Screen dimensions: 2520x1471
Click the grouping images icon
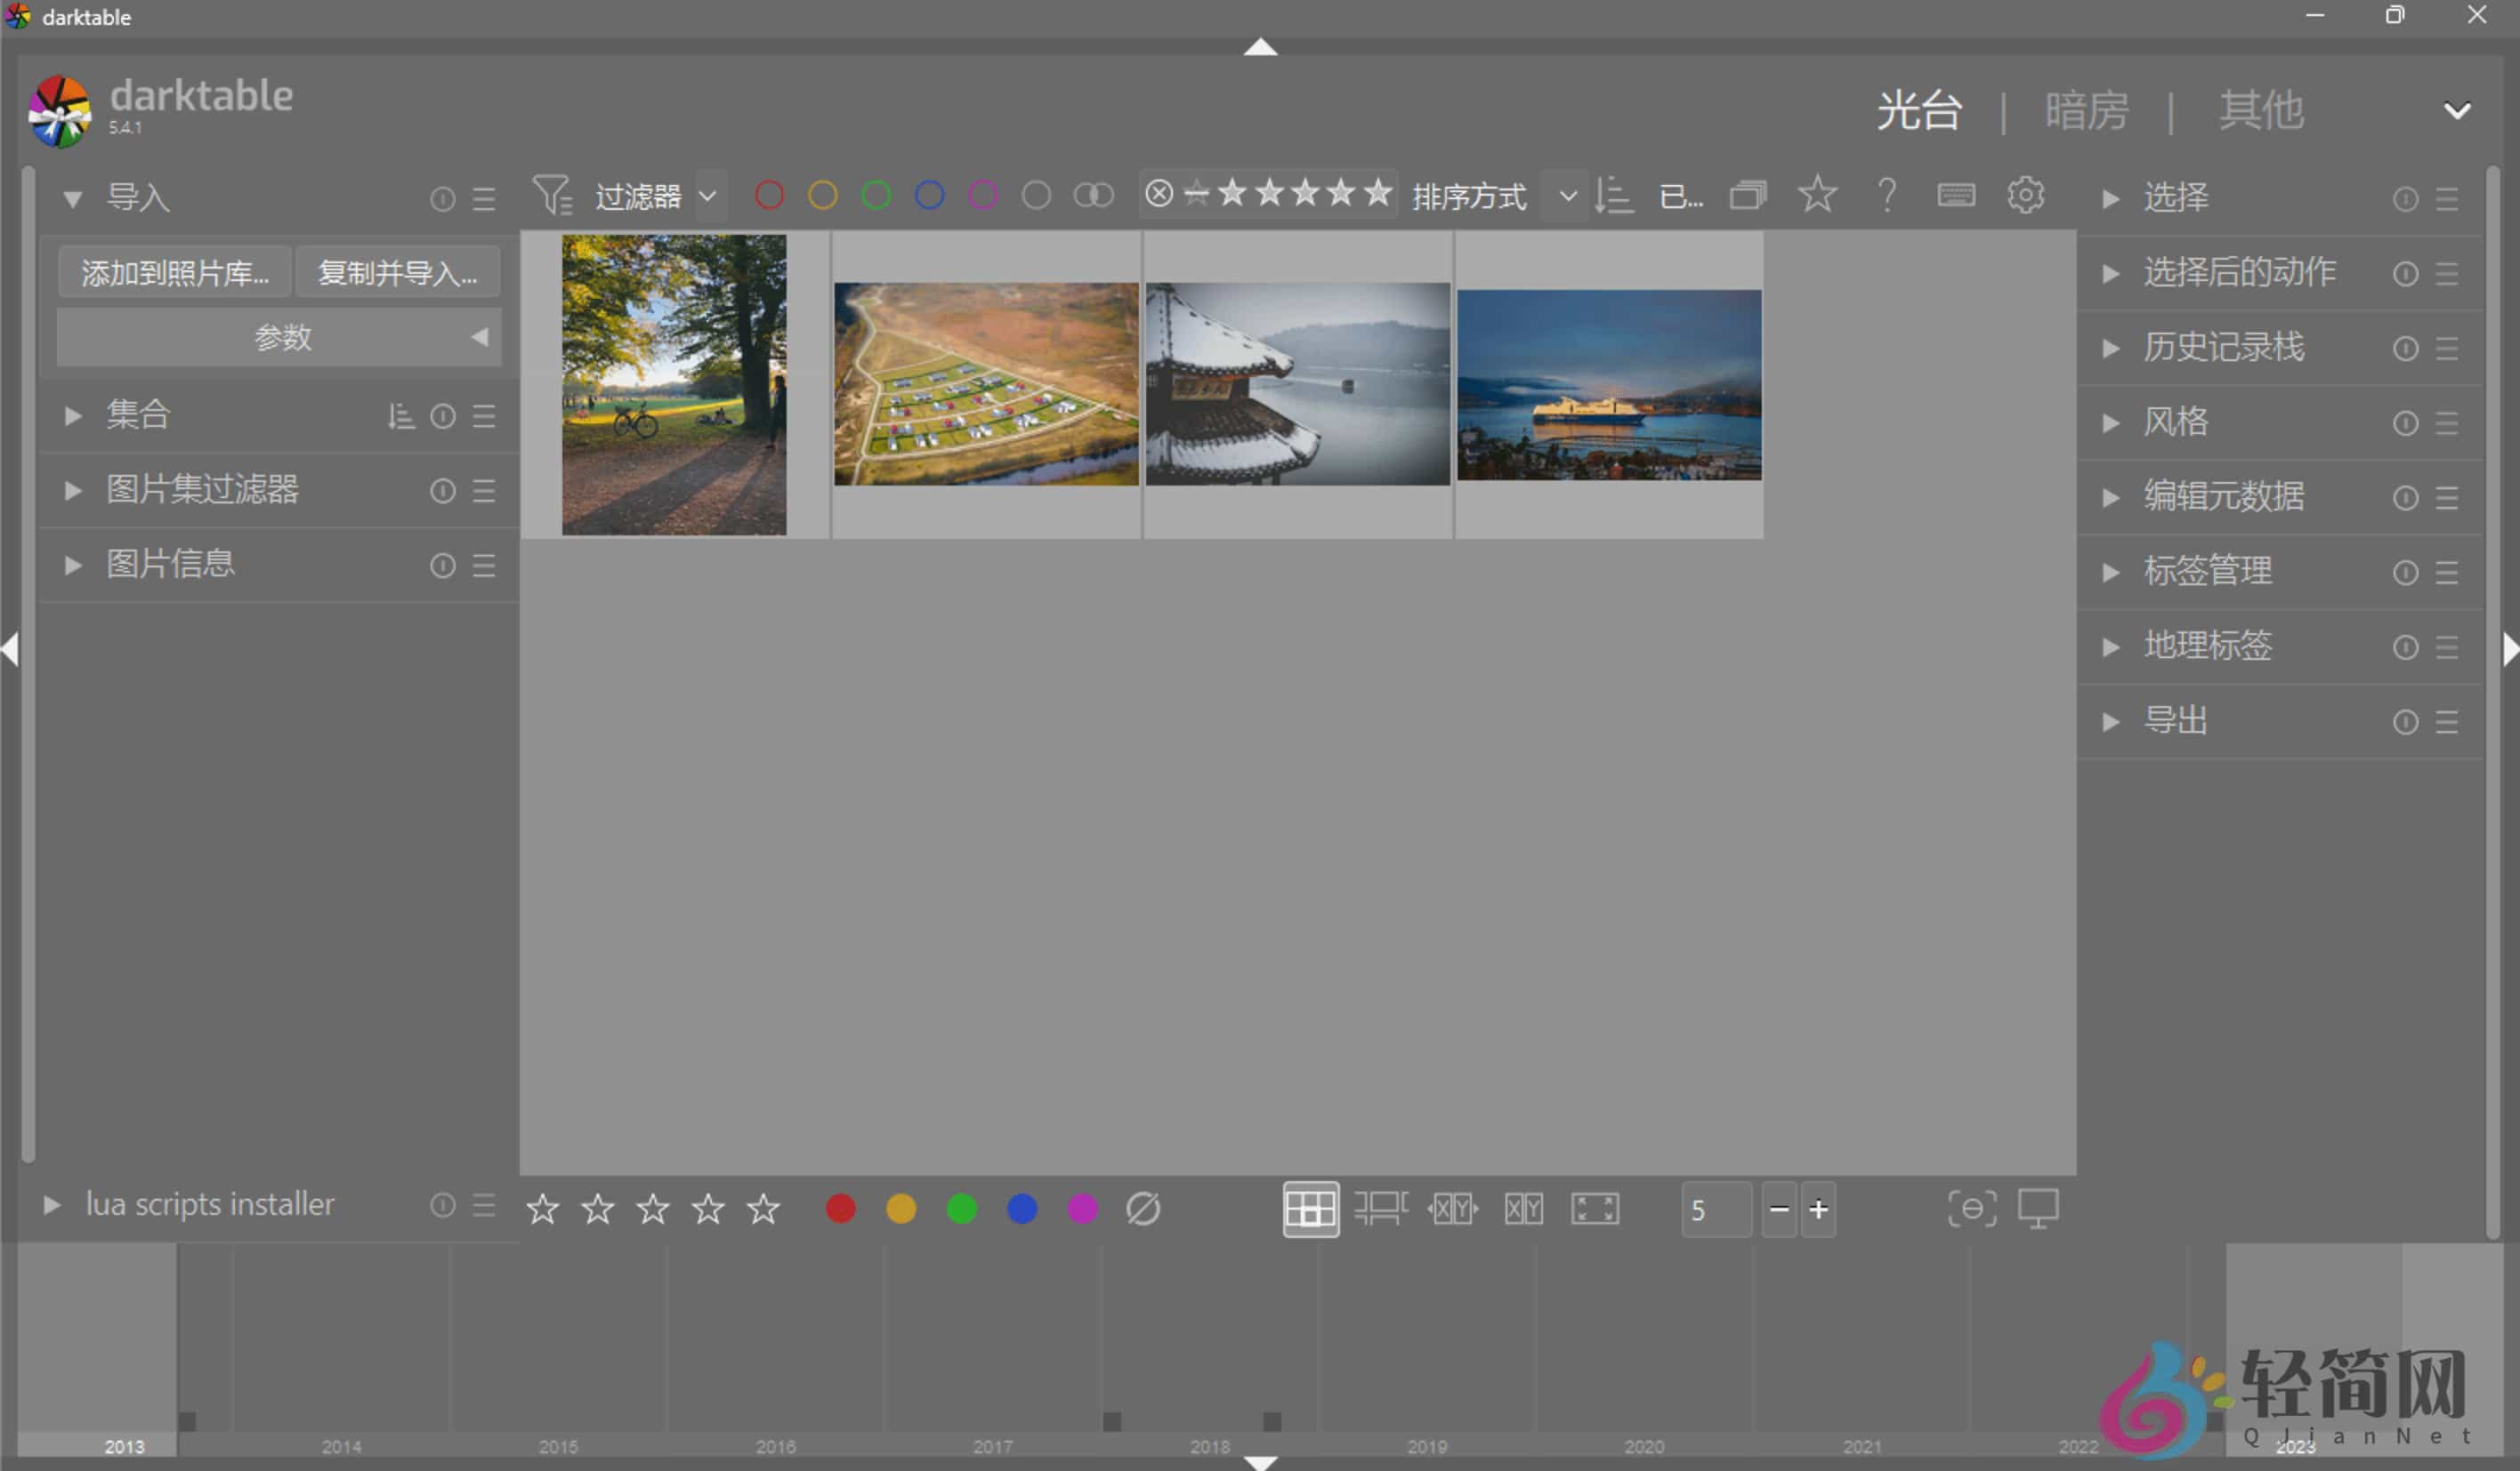coord(1748,195)
